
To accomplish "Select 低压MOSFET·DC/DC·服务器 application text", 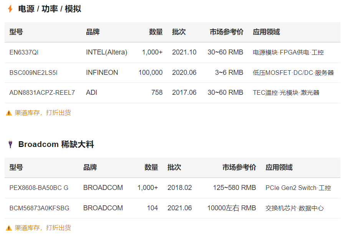I will [x=293, y=73].
